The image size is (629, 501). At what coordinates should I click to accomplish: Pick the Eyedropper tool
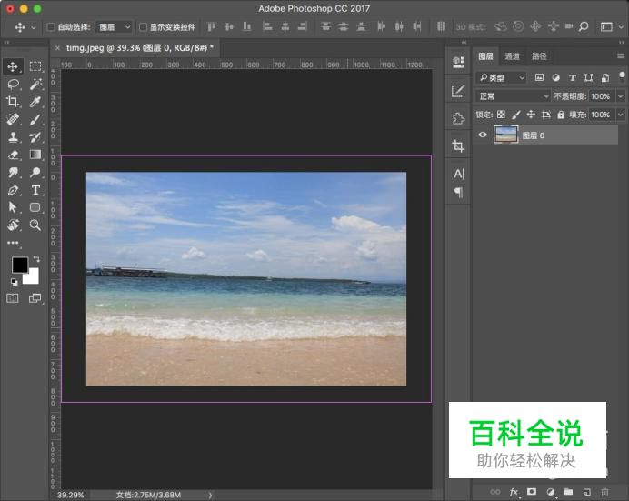click(35, 102)
